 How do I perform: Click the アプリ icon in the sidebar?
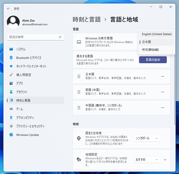[11, 83]
